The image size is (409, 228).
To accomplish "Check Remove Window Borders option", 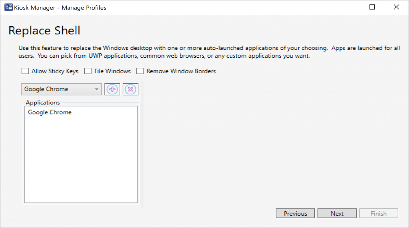I will pos(140,71).
